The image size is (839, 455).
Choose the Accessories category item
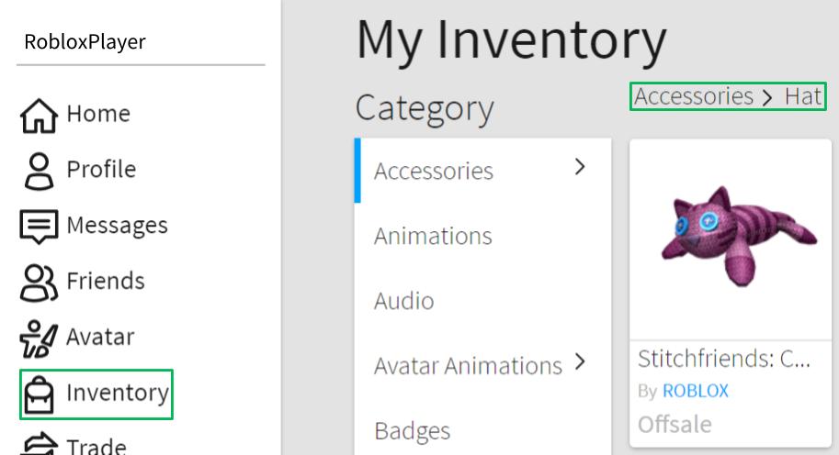click(x=434, y=172)
